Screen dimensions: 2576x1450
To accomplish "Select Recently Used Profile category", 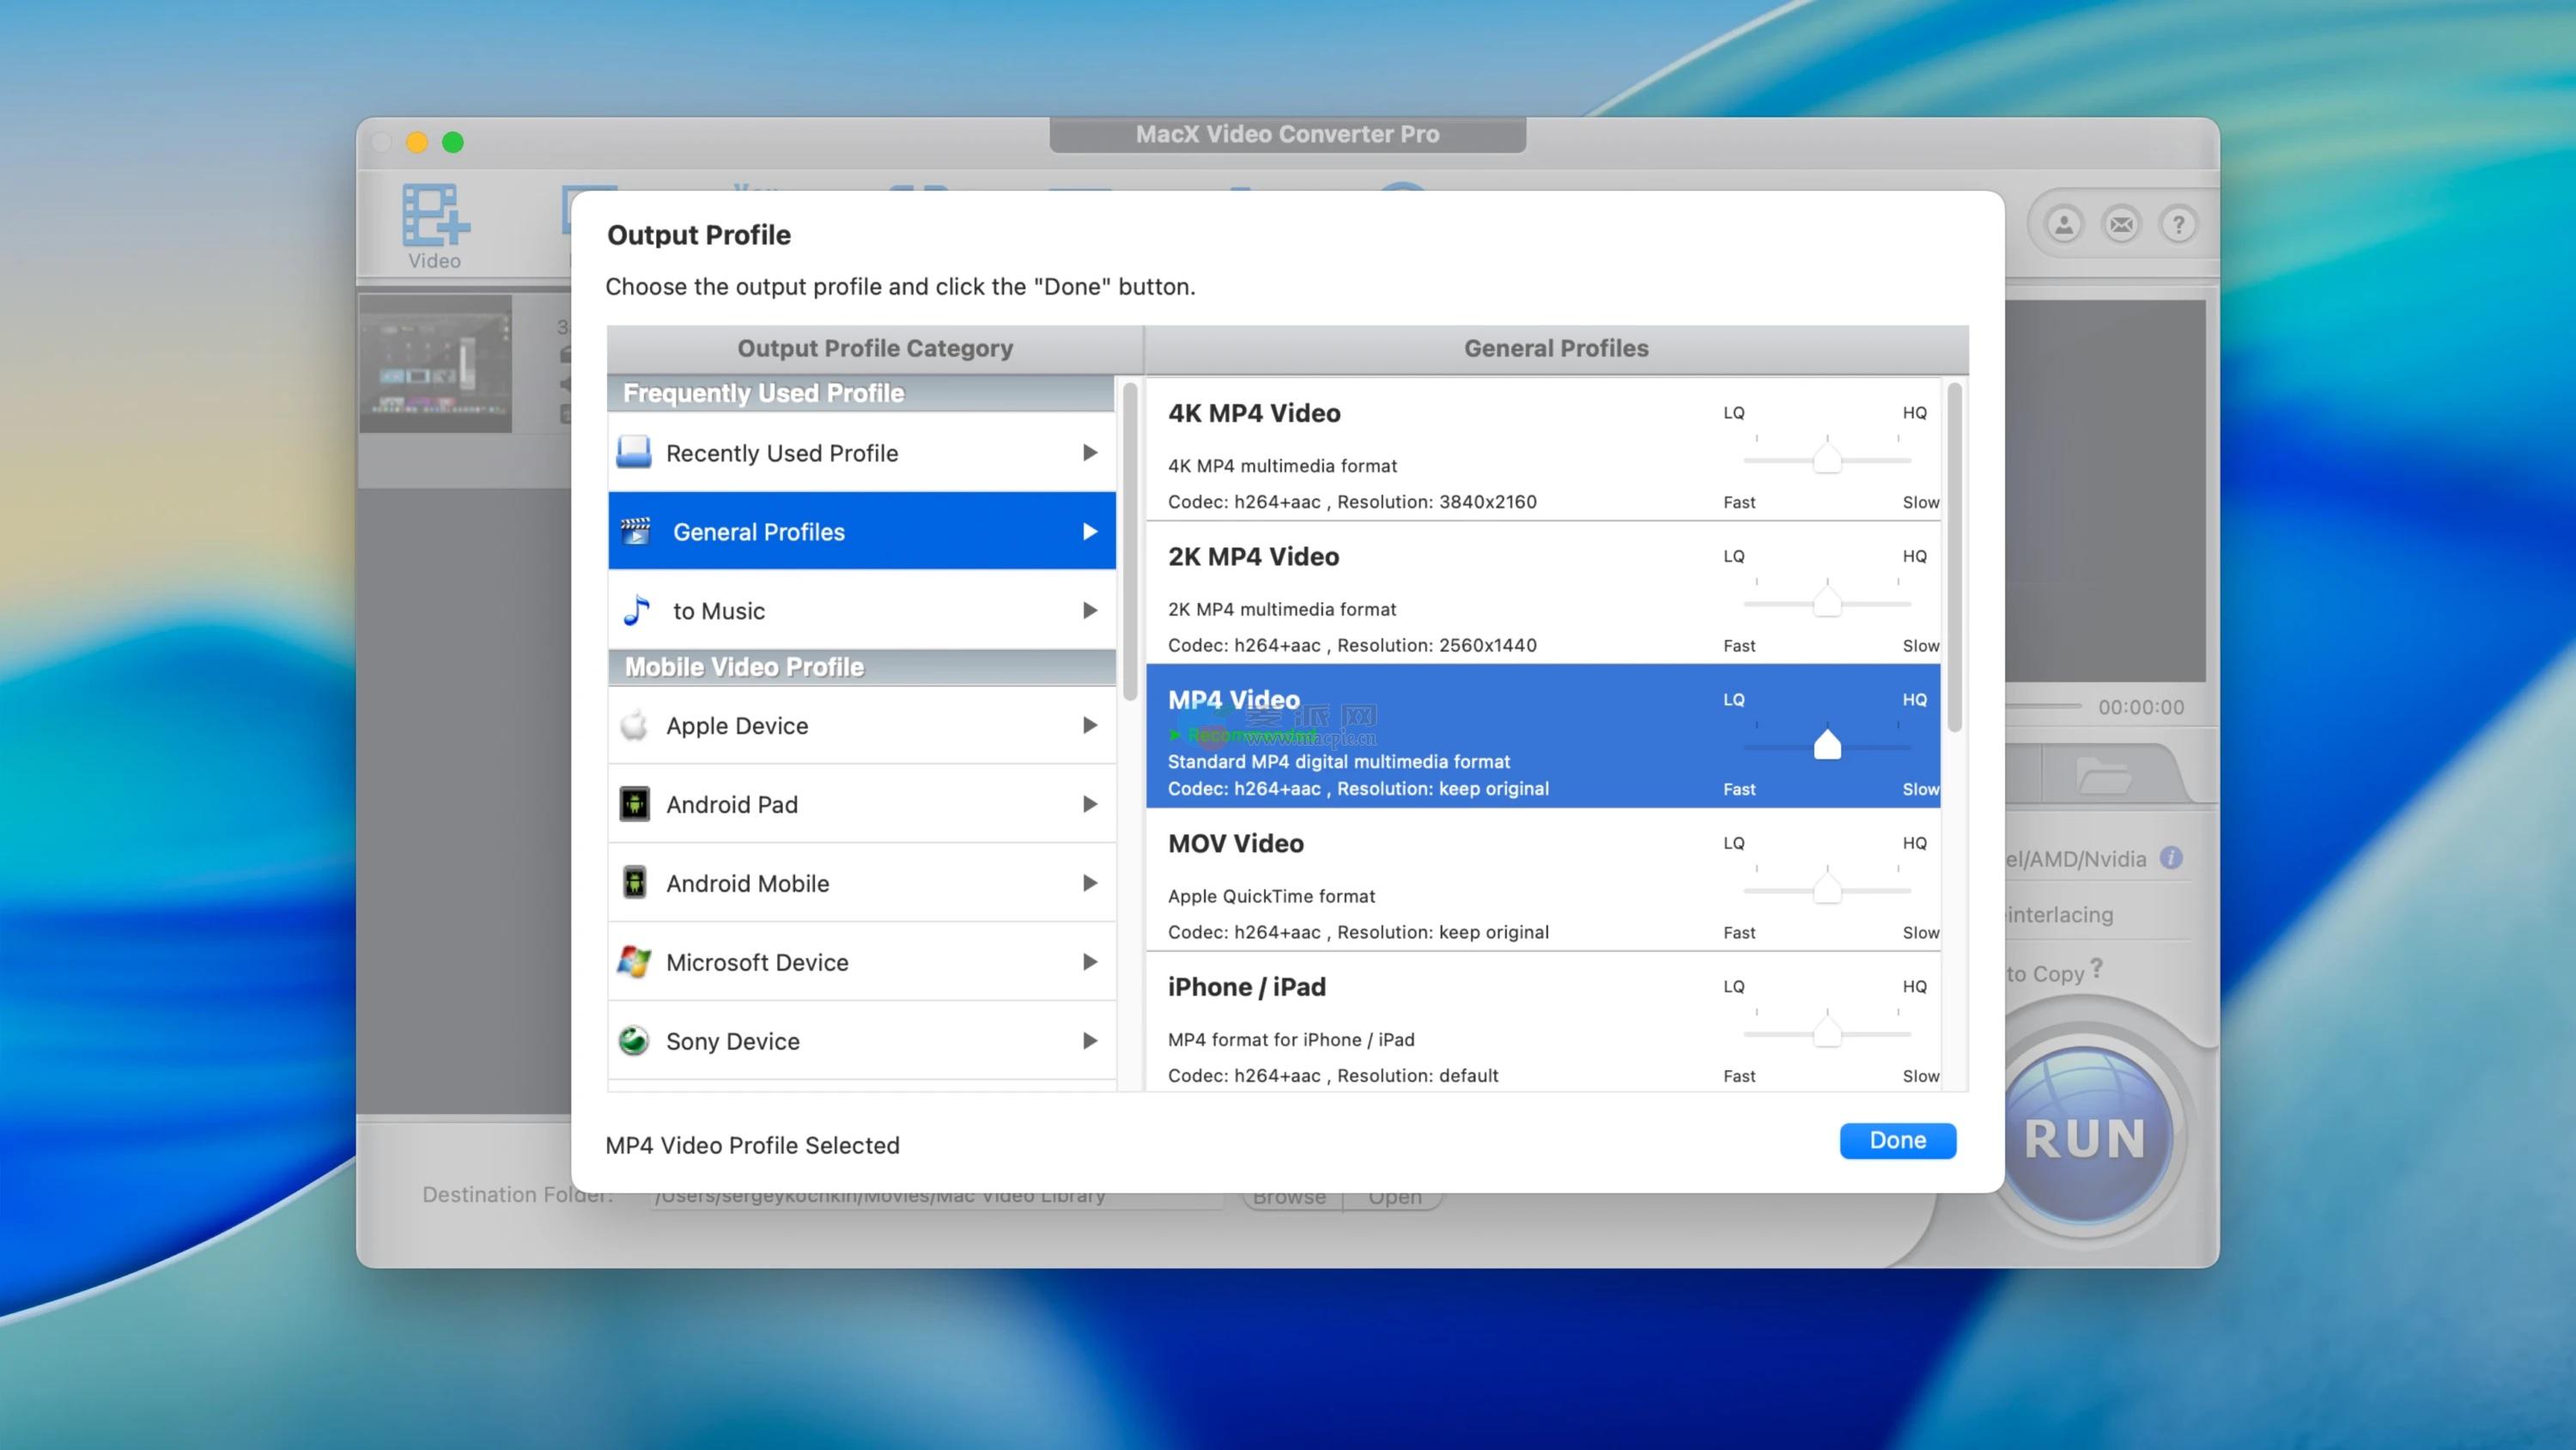I will coord(862,453).
